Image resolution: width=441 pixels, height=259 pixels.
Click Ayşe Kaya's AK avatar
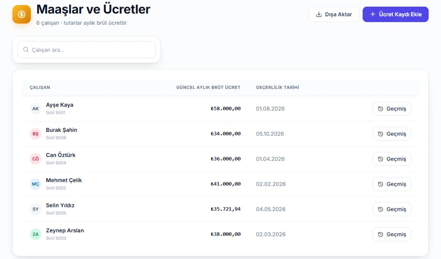point(35,109)
